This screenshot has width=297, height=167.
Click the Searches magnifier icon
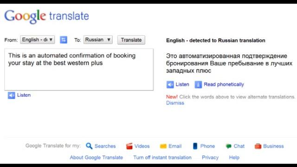89,146
